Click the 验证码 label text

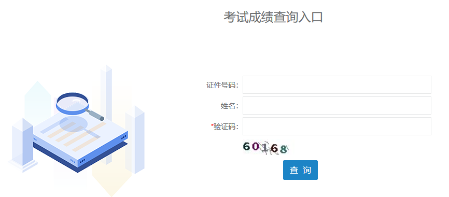coord(226,126)
